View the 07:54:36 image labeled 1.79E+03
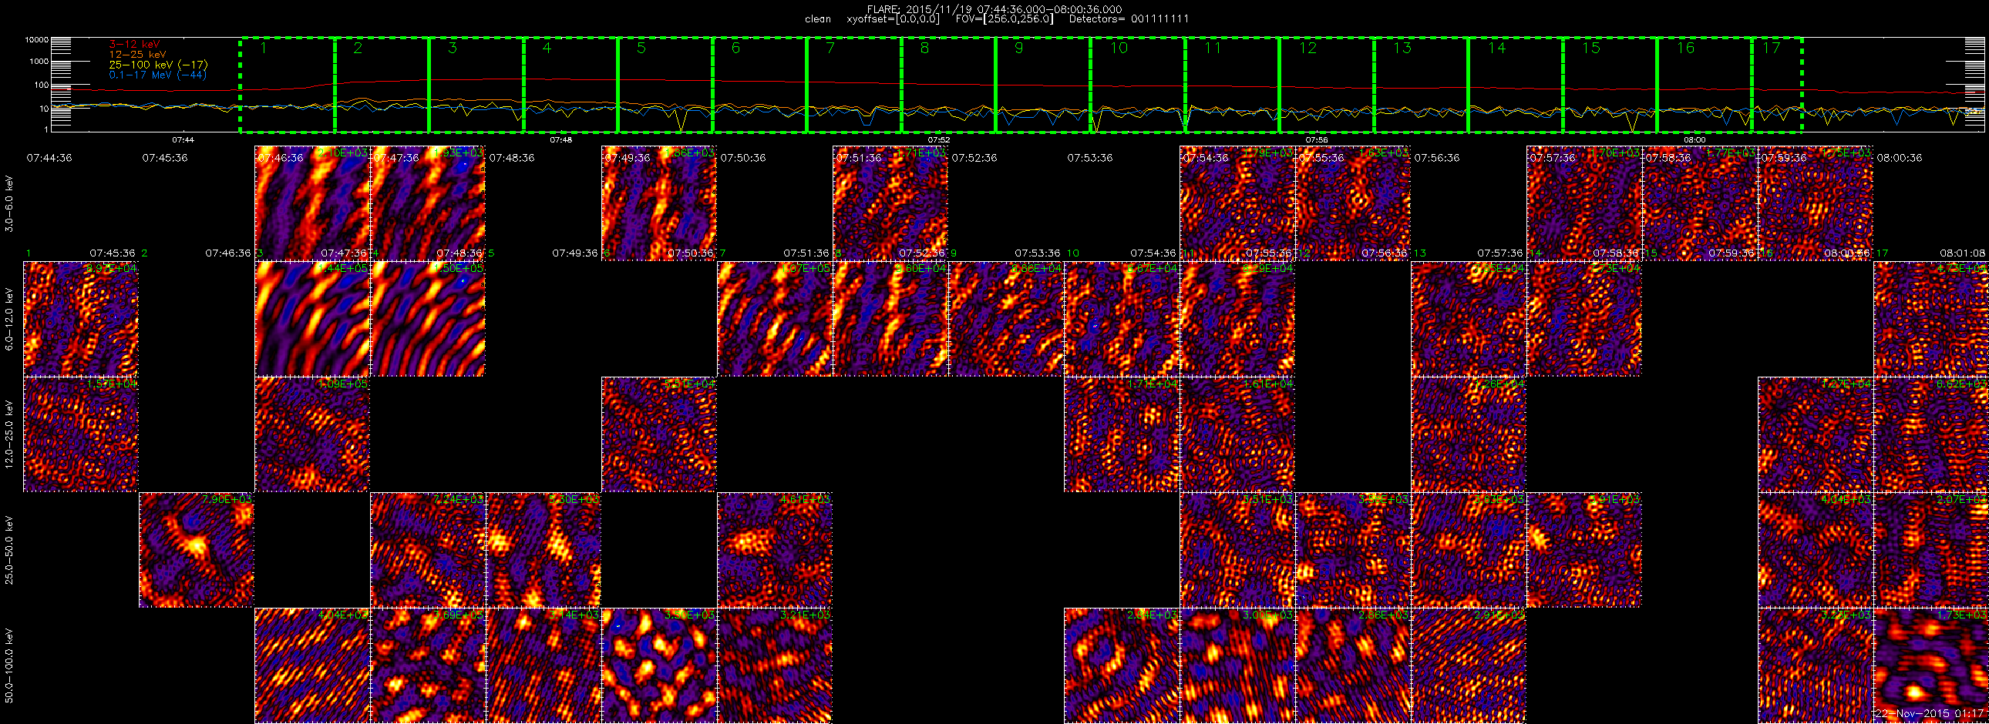Image resolution: width=1989 pixels, height=724 pixels. pyautogui.click(x=1237, y=203)
